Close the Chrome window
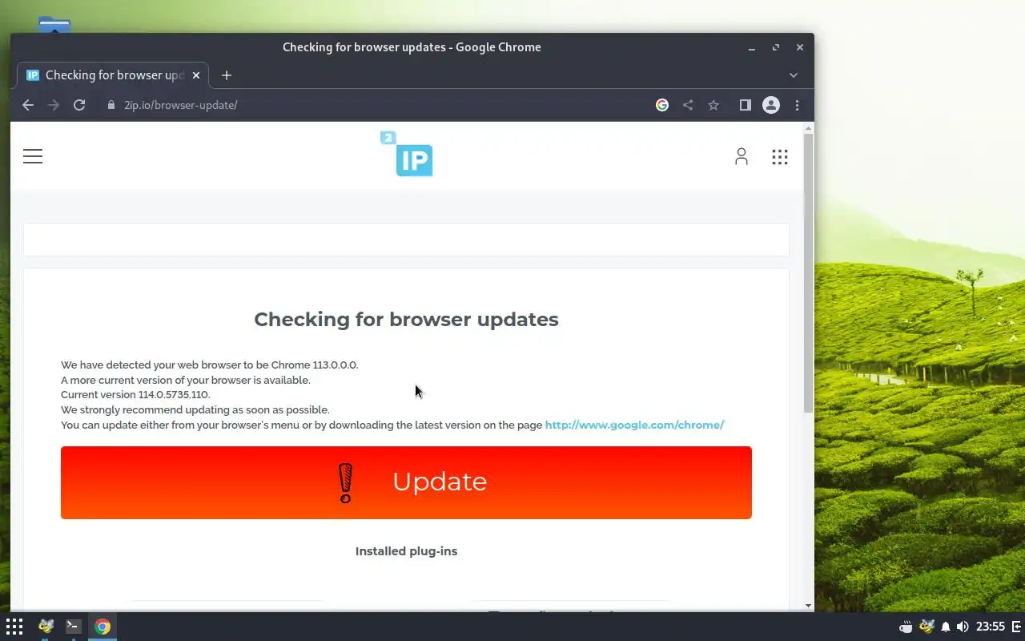This screenshot has width=1025, height=641. pos(800,47)
